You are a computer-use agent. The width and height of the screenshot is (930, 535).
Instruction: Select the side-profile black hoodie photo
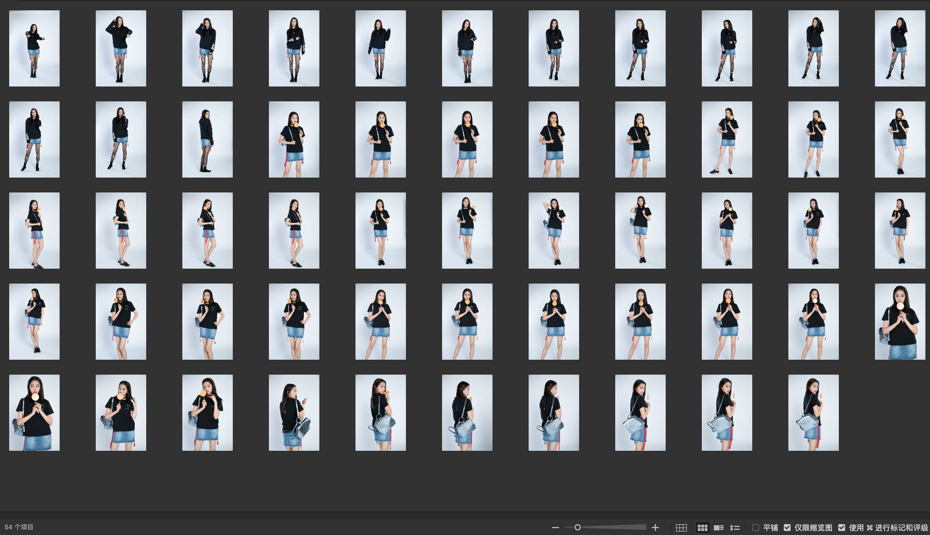(208, 140)
